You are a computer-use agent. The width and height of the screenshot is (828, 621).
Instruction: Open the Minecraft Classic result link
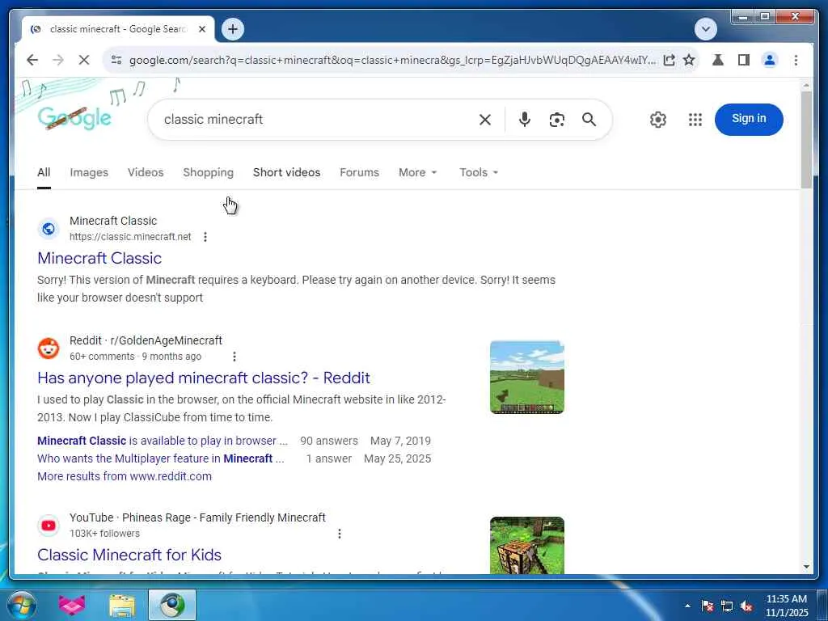click(x=99, y=258)
